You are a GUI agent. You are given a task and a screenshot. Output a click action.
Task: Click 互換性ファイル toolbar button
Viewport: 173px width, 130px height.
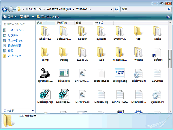tap(48, 17)
